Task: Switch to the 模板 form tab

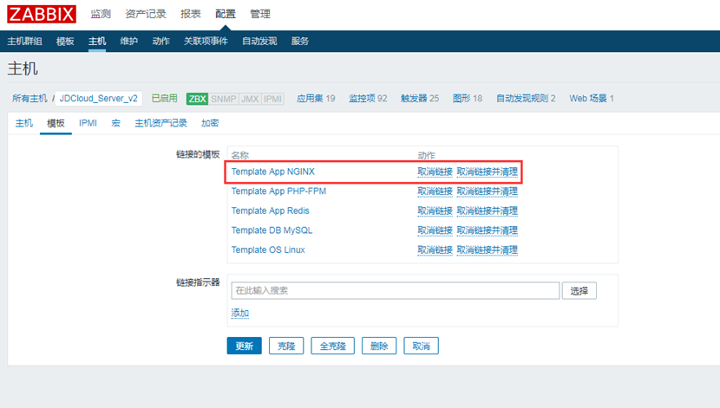Action: click(56, 123)
